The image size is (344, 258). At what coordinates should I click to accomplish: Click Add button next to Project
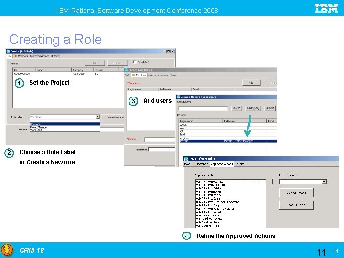[x=95, y=63]
